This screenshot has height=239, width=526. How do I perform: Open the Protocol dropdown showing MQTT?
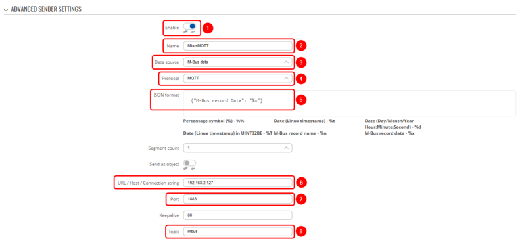coord(237,78)
